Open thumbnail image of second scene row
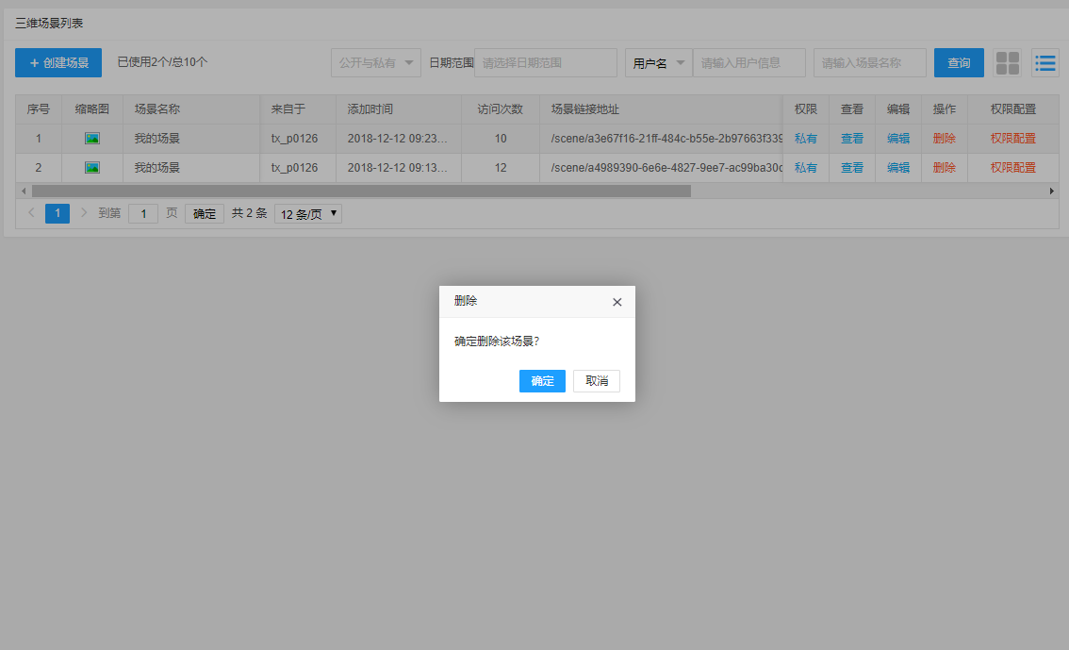 (x=92, y=168)
